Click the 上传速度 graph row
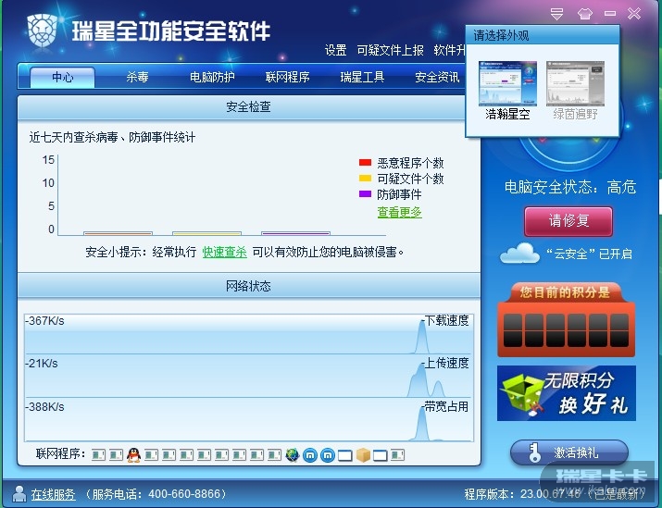Image resolution: width=662 pixels, height=508 pixels. (249, 376)
